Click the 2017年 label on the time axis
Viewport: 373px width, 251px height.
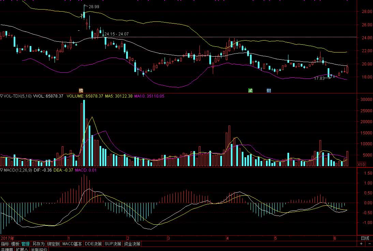coord(8,238)
